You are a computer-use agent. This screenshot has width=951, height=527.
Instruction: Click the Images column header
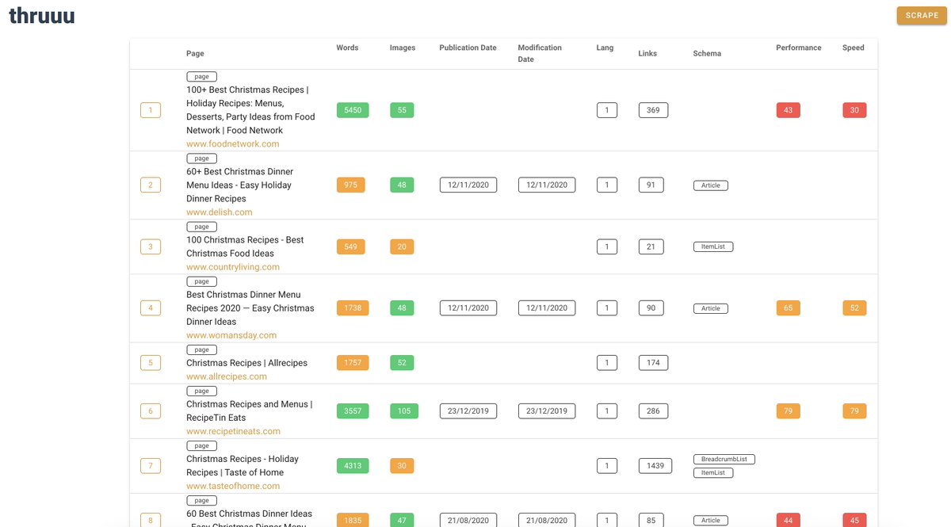click(x=403, y=48)
